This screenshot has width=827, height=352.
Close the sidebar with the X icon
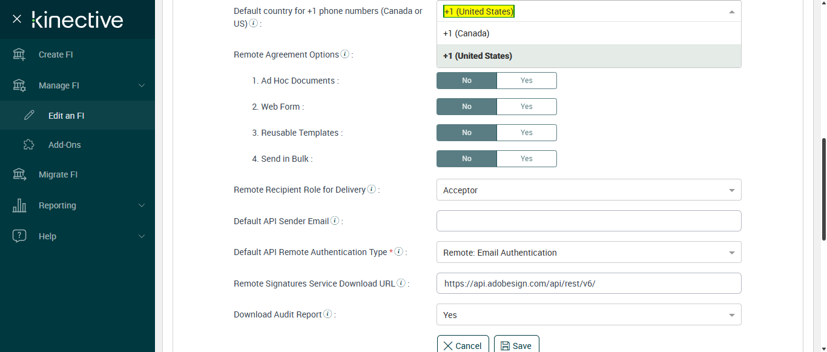tap(17, 19)
